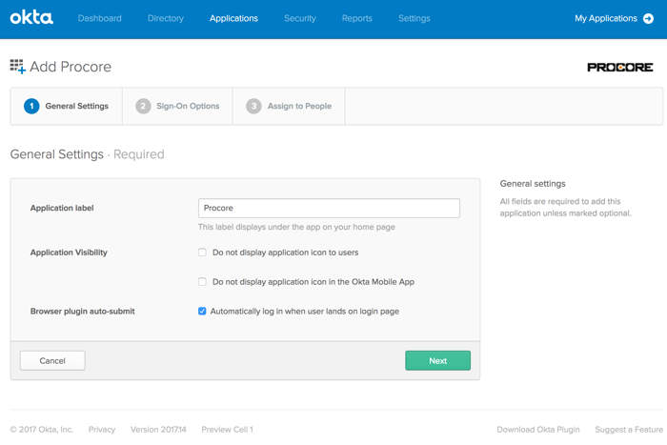Click the Okta logo
This screenshot has height=445, width=667.
[31, 18]
